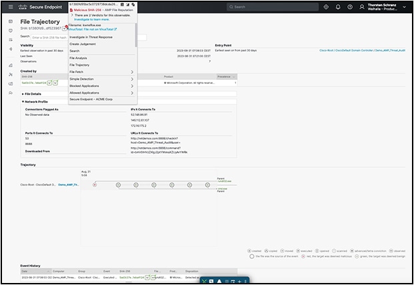Screen dimensions: 414x285
Task: Click the user profile avatar icon
Action: pos(362,7)
